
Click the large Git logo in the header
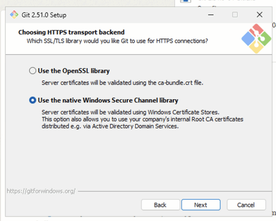point(256,38)
